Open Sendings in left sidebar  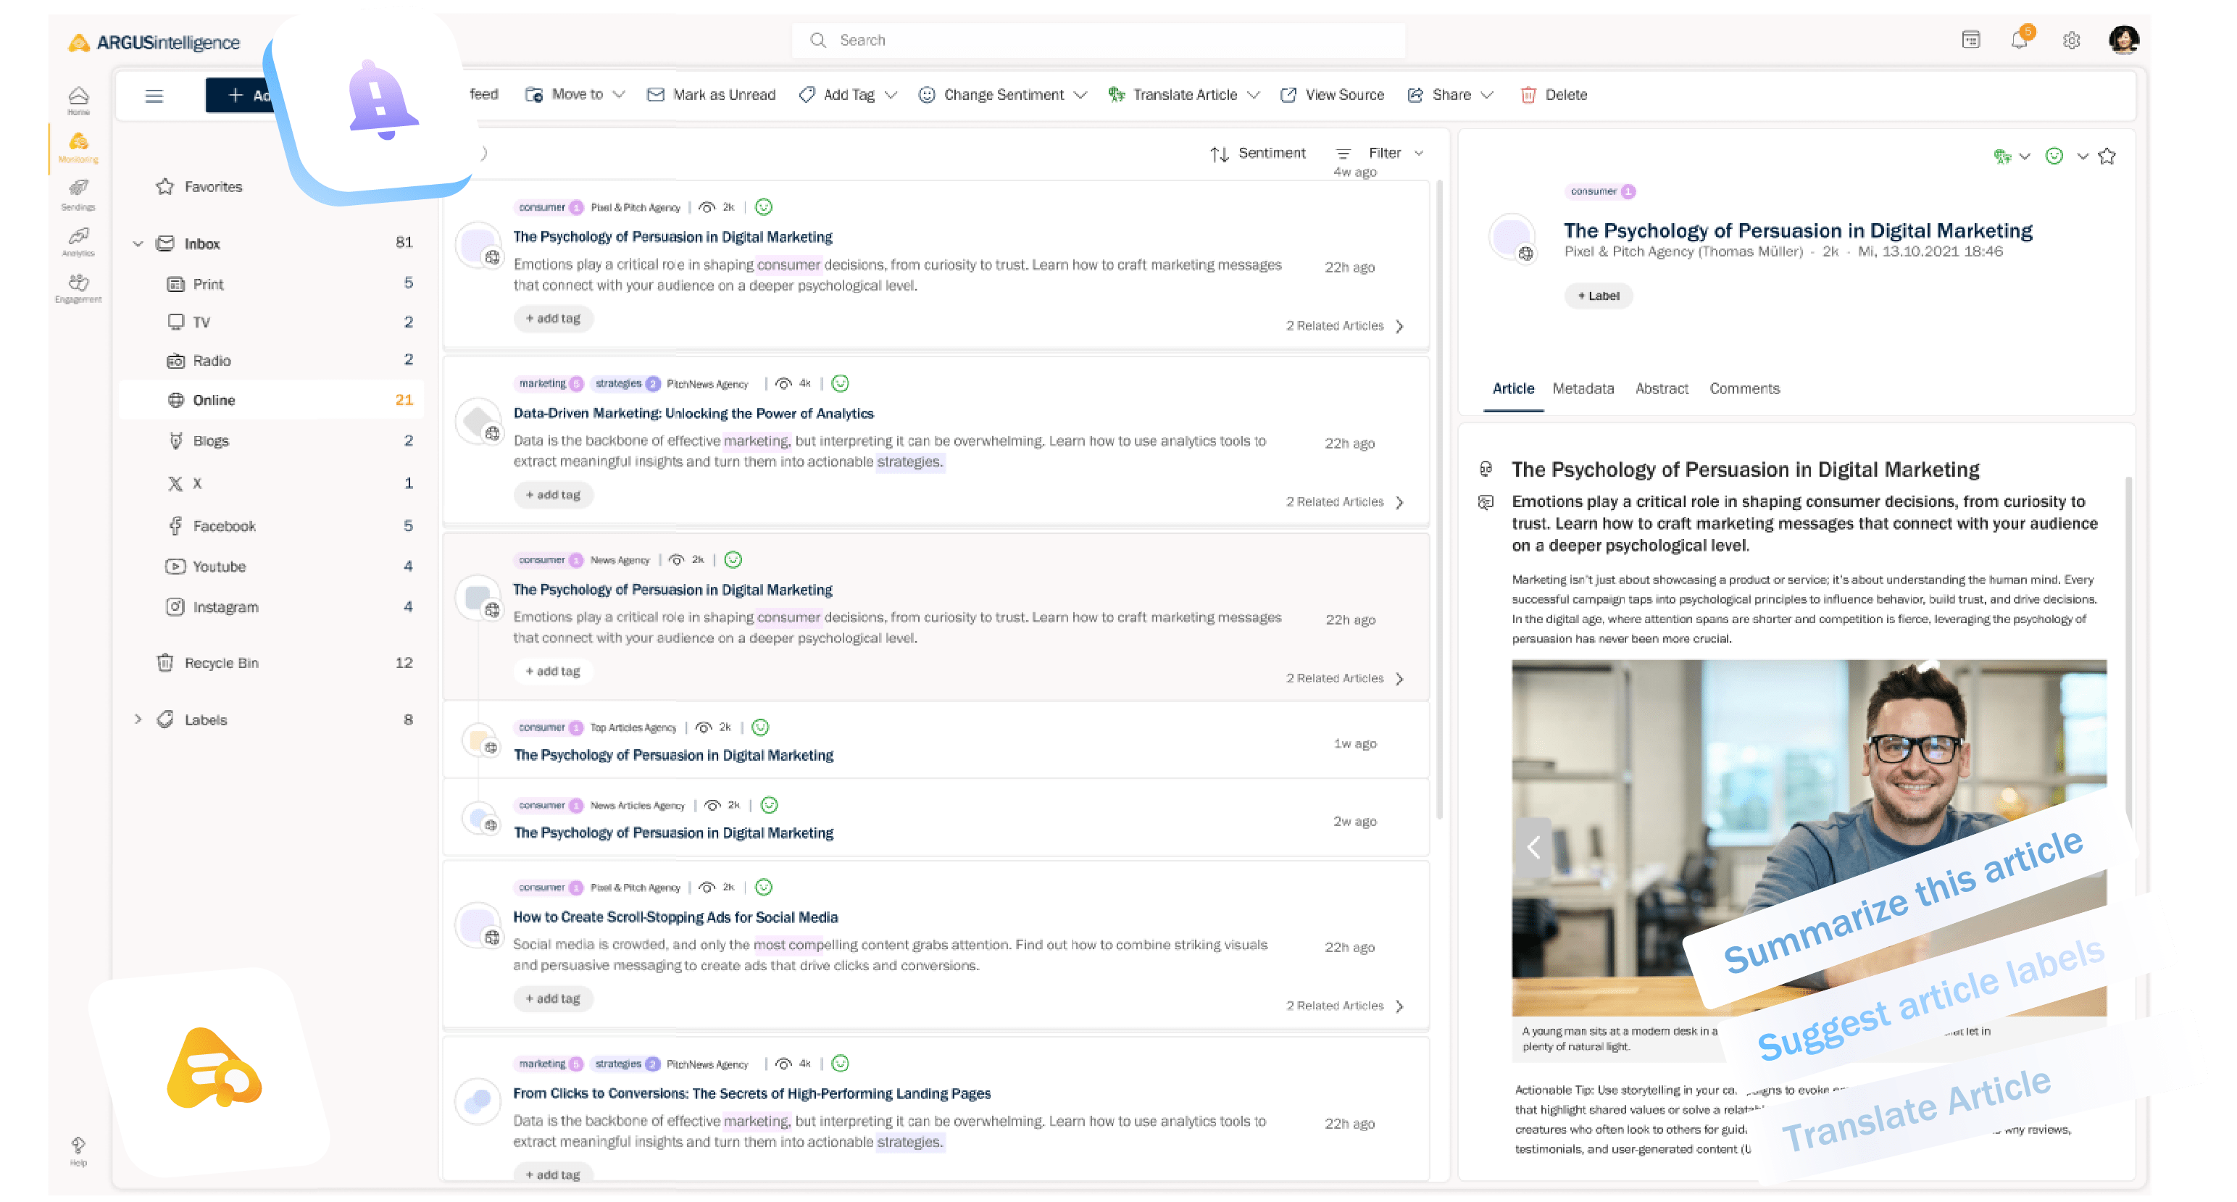point(78,193)
